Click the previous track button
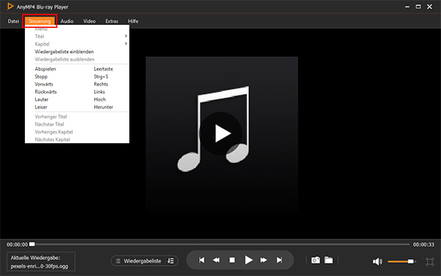Screen dimensions: 441x276 (201, 261)
